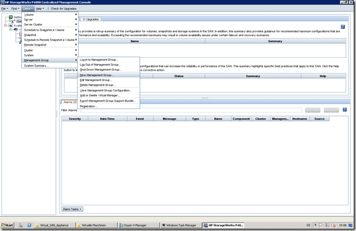Collapse the Available Systems tree node

(5, 26)
